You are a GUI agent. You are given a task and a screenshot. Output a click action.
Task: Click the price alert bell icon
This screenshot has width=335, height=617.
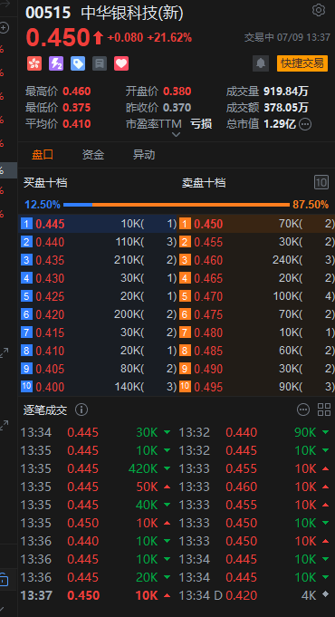[x=261, y=63]
